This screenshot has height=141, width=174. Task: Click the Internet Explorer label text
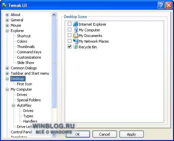[93, 24]
